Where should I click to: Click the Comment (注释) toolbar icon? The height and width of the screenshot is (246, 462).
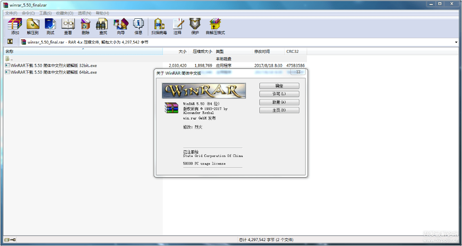tap(177, 26)
